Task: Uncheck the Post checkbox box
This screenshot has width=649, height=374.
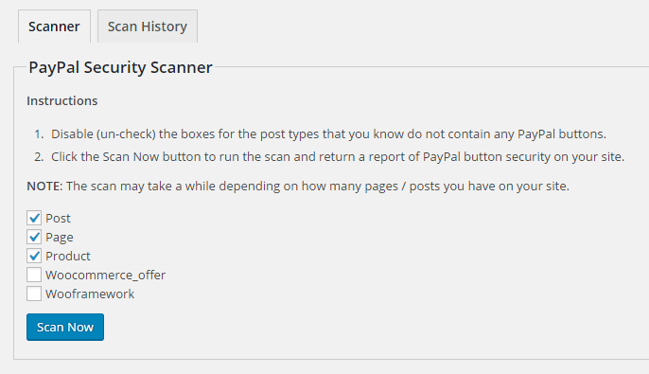Action: coord(34,218)
